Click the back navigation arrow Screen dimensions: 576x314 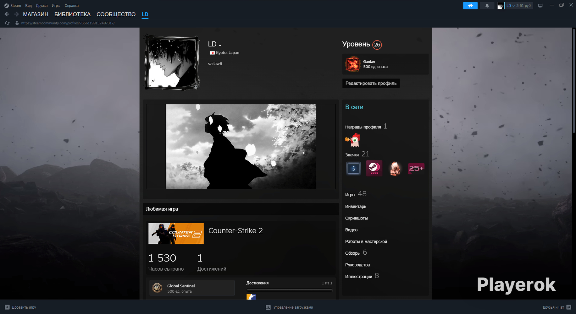click(7, 14)
